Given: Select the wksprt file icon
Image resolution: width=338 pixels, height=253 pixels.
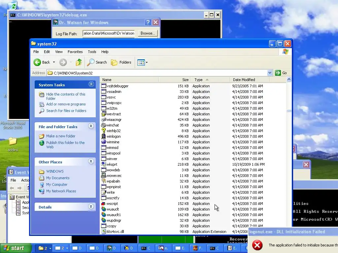Looking at the screenshot, I should (104, 164).
